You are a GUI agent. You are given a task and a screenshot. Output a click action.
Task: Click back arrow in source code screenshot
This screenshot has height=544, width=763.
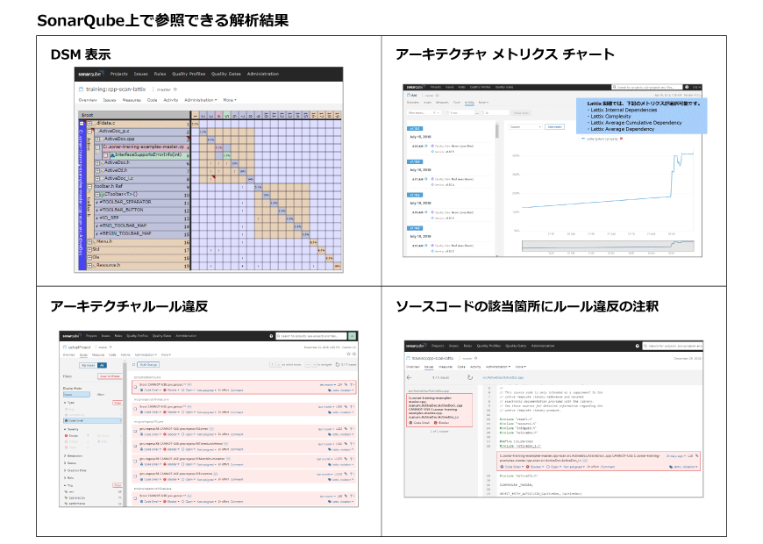point(409,377)
